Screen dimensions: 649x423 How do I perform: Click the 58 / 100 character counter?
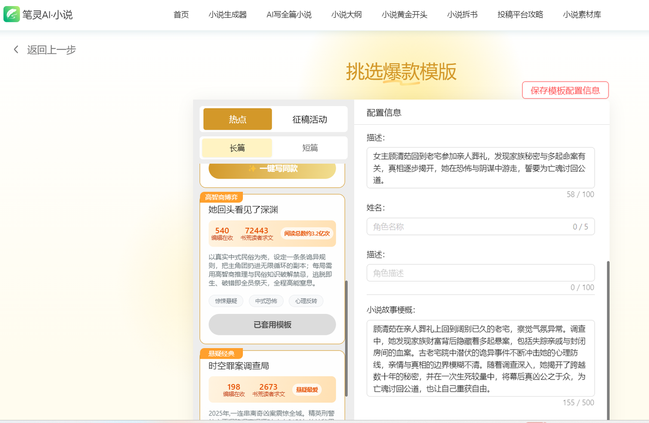coord(581,194)
